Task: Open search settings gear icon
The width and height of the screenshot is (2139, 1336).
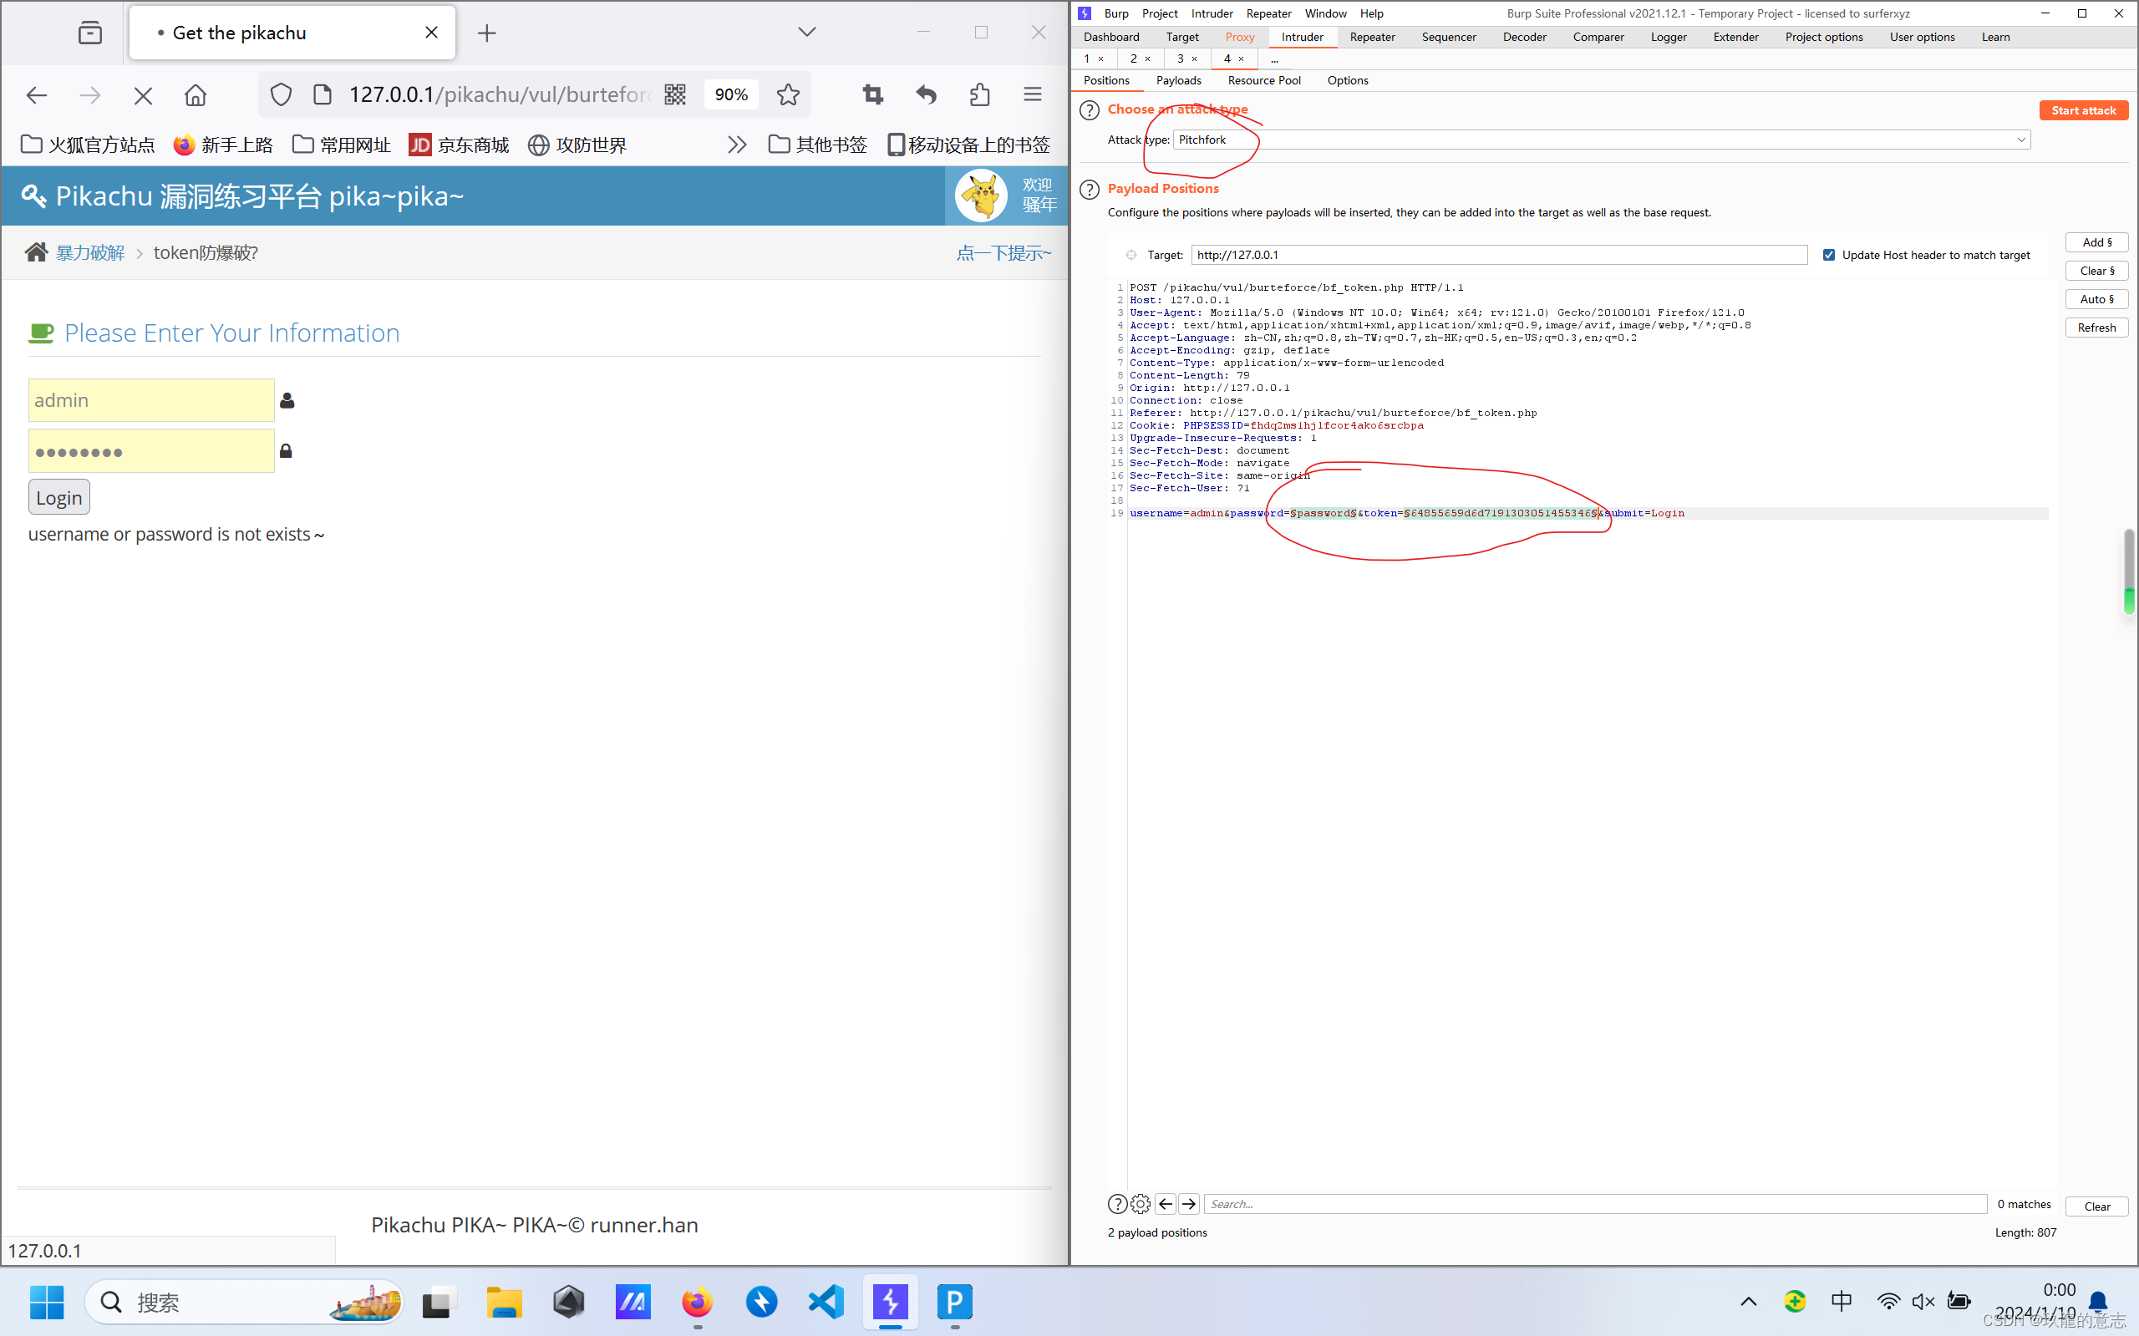Action: [x=1141, y=1204]
